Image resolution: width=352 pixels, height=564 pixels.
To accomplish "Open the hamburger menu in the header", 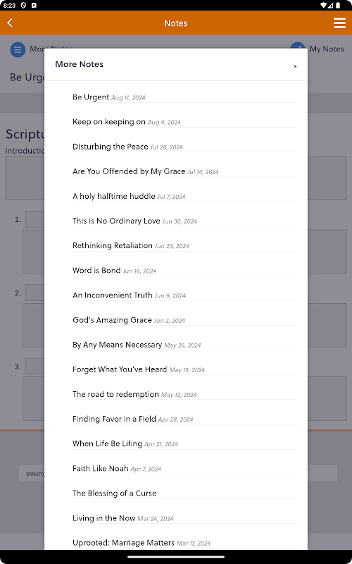I will click(x=339, y=23).
